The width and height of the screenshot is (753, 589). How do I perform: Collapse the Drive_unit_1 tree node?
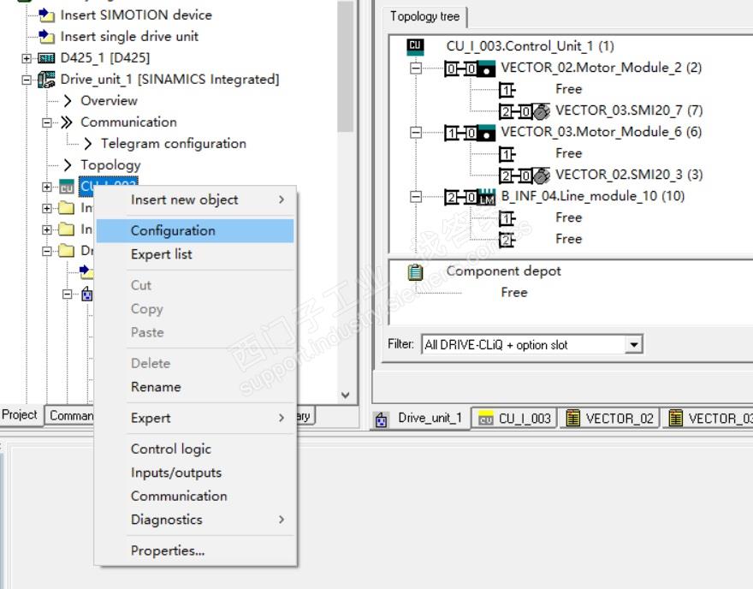click(27, 80)
